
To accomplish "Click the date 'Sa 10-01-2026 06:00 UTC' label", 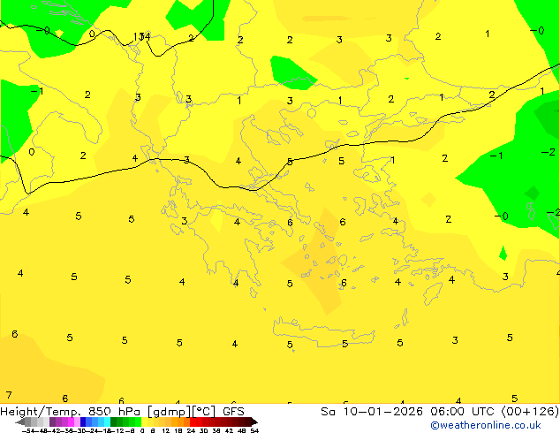I will coord(409,412).
